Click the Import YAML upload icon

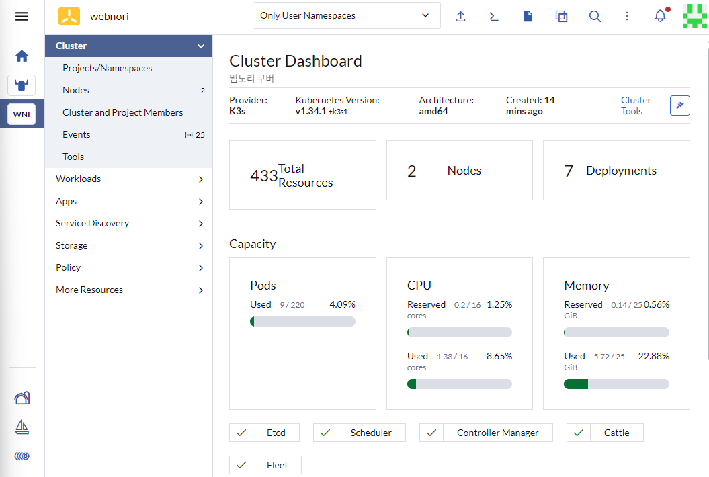460,17
